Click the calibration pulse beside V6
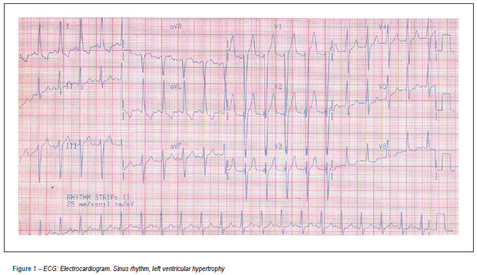Image resolution: width=477 pixels, height=275 pixels. point(445,162)
